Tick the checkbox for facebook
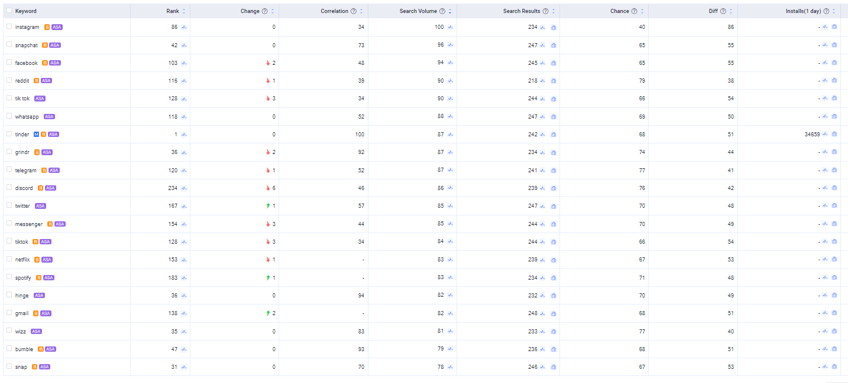This screenshot has height=383, width=848. pos(9,63)
